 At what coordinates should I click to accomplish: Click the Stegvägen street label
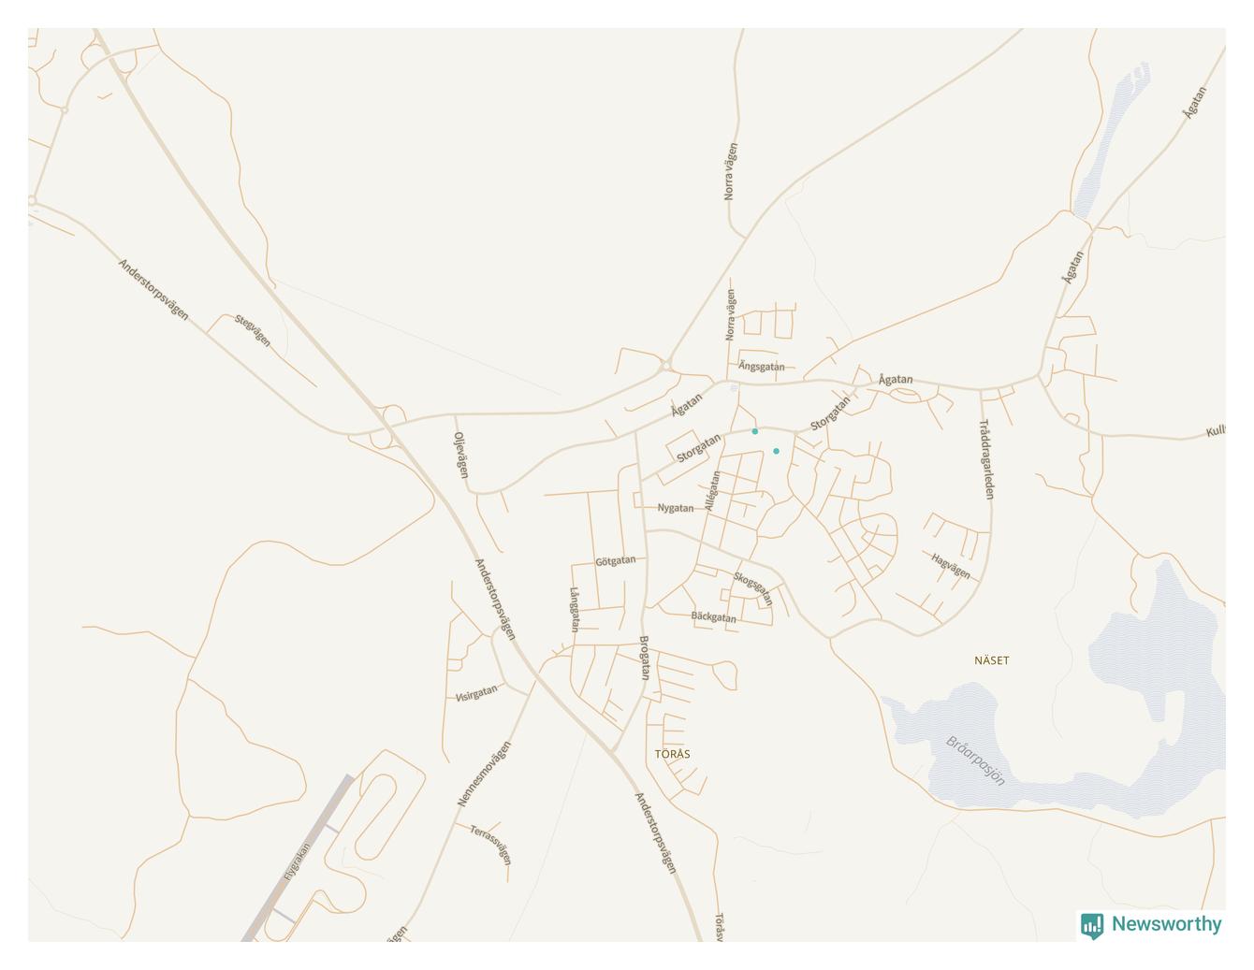[x=253, y=331]
